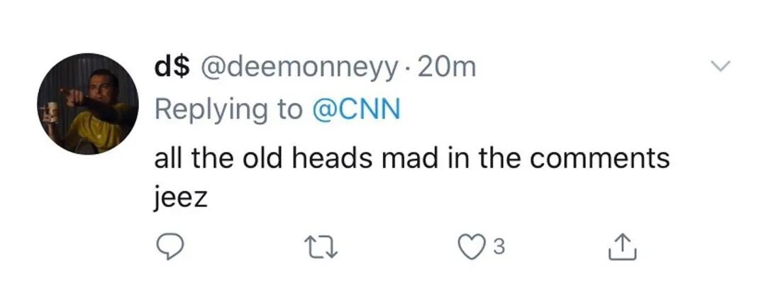Click the display name d$

click(x=172, y=67)
